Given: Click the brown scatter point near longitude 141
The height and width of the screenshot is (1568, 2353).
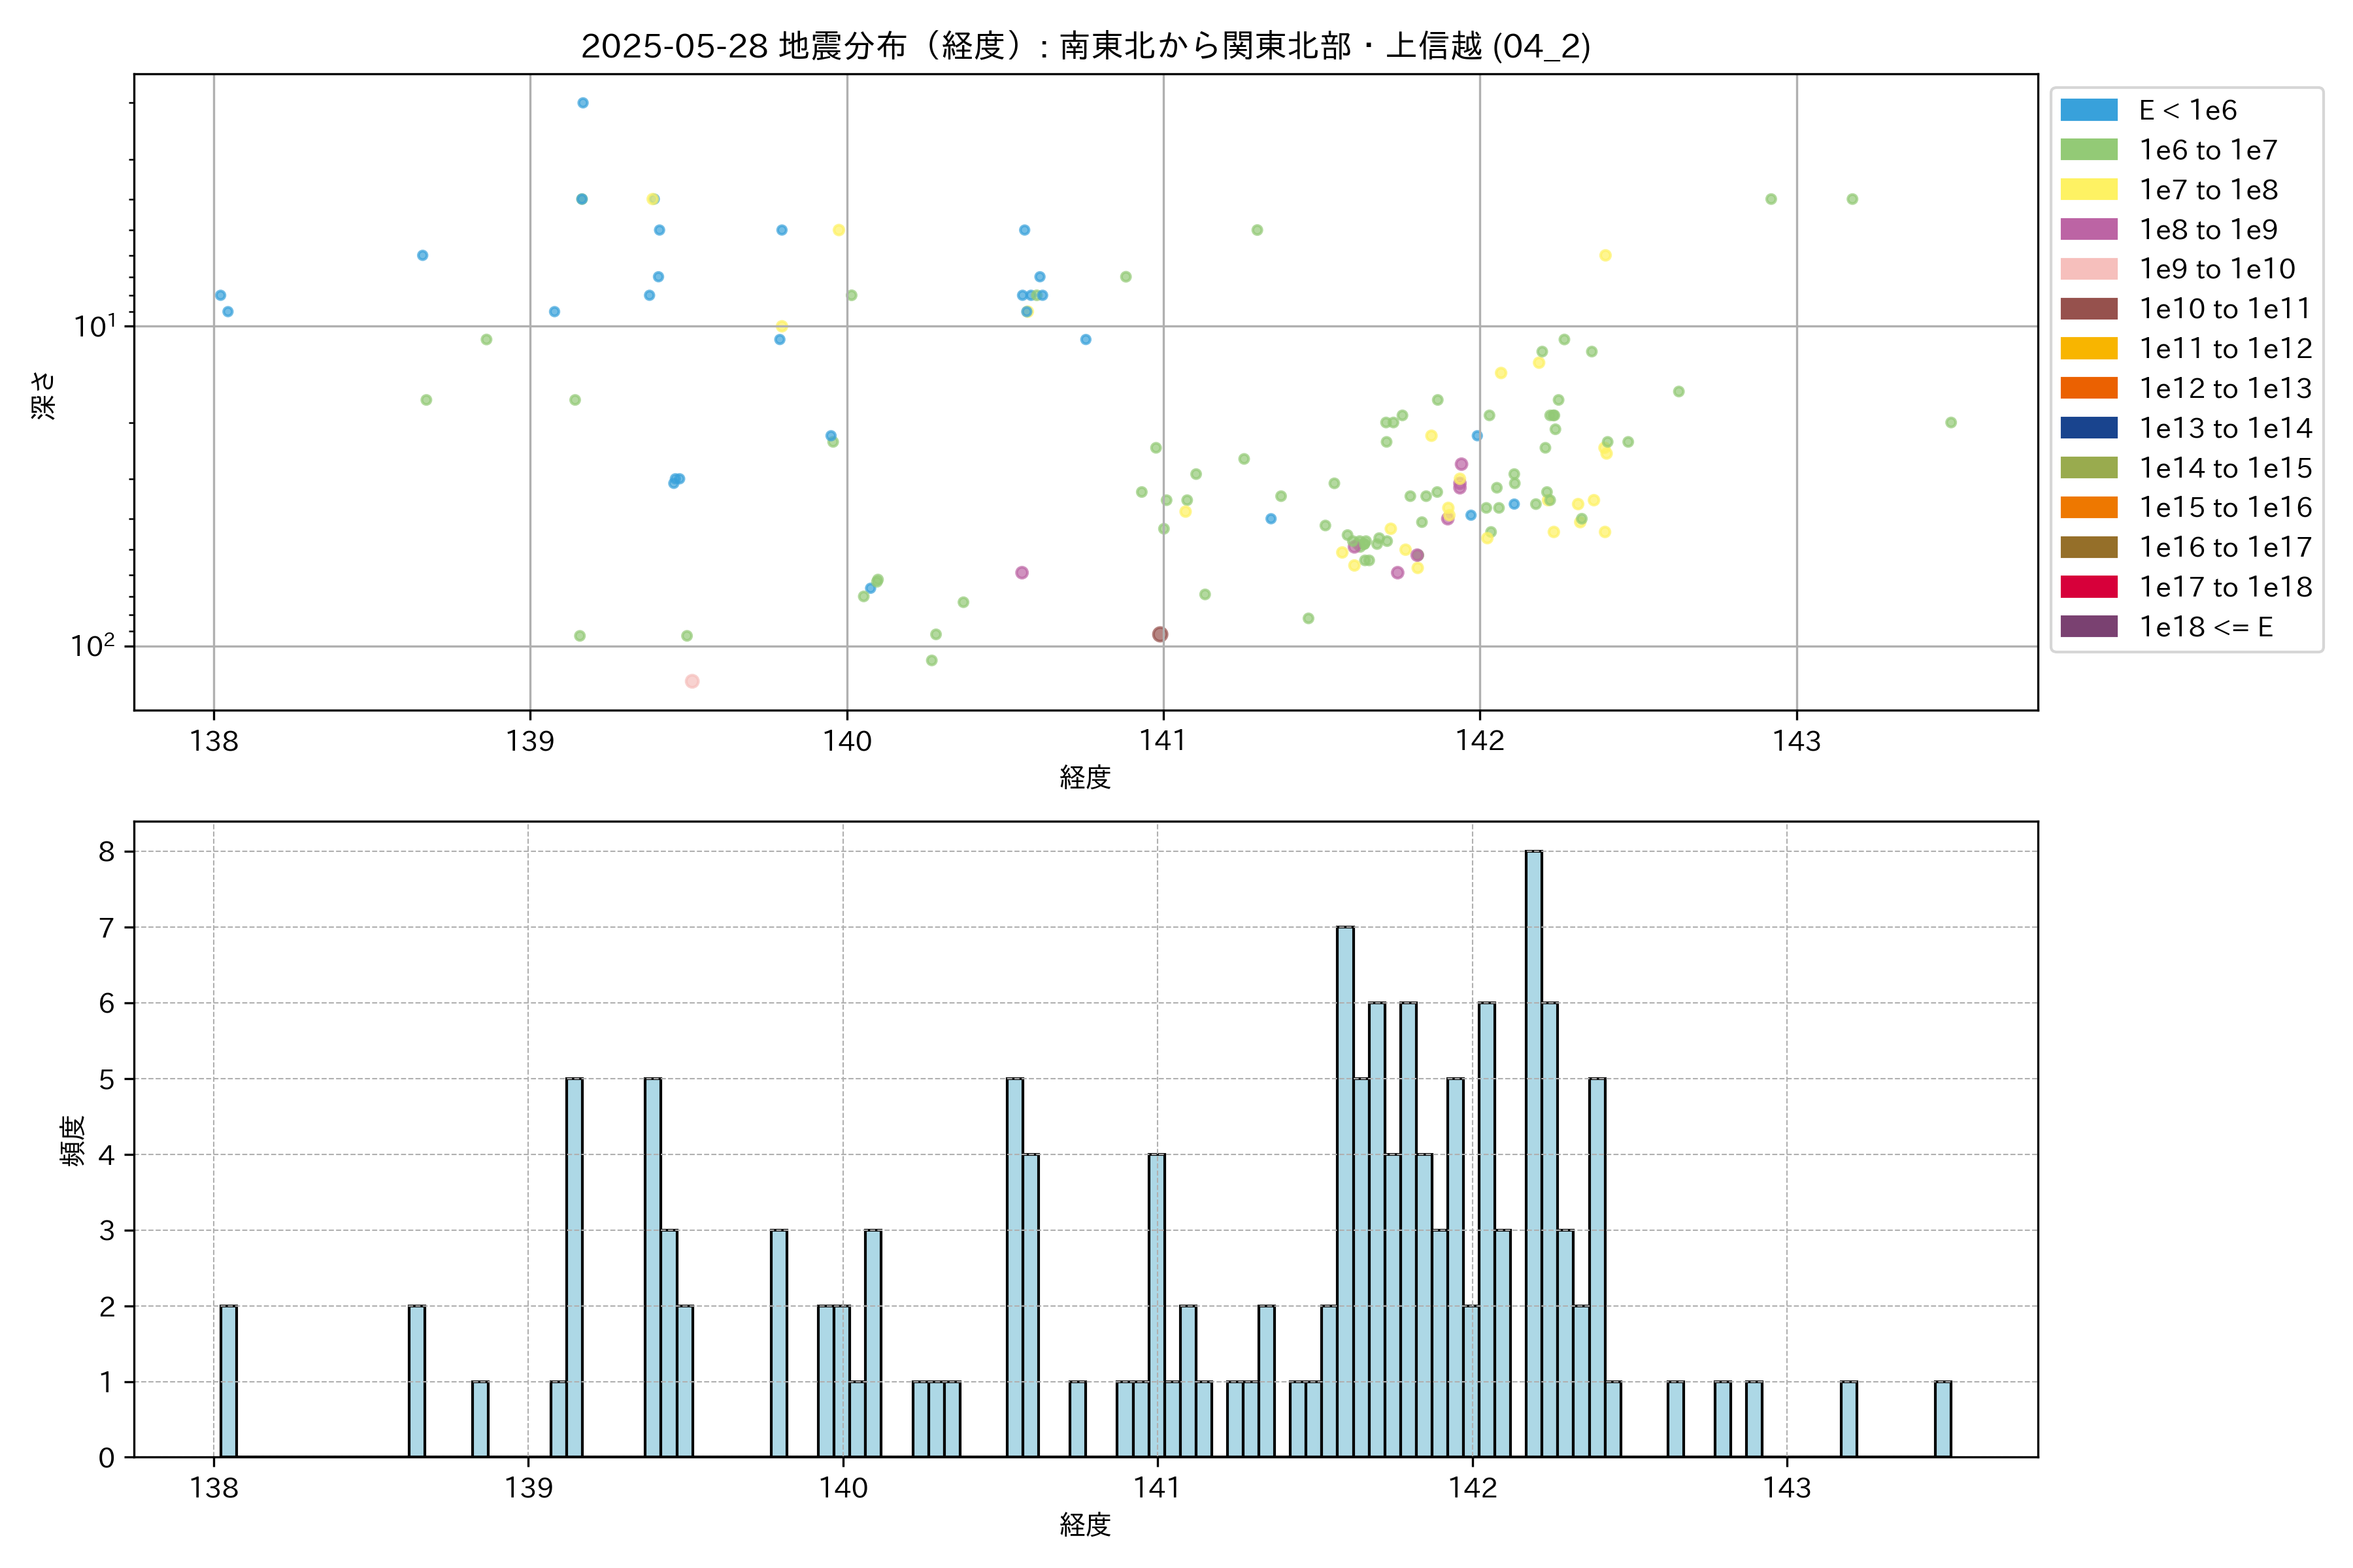Looking at the screenshot, I should click(1160, 634).
